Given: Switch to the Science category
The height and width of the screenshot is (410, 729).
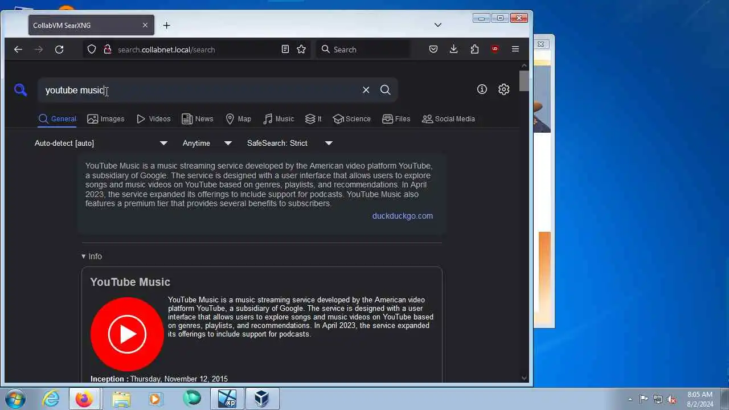Looking at the screenshot, I should [351, 119].
